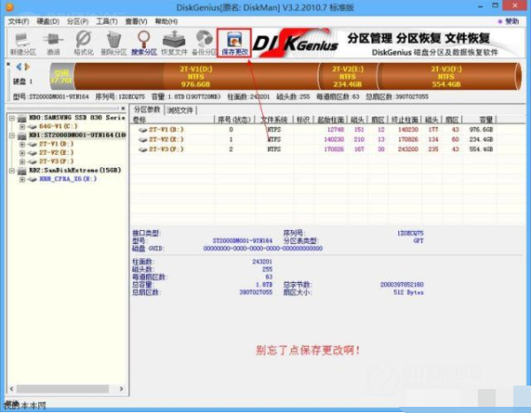The image size is (531, 413).
Task: Select the partition under HD2 SanDiskExtreme
Action: [68, 179]
